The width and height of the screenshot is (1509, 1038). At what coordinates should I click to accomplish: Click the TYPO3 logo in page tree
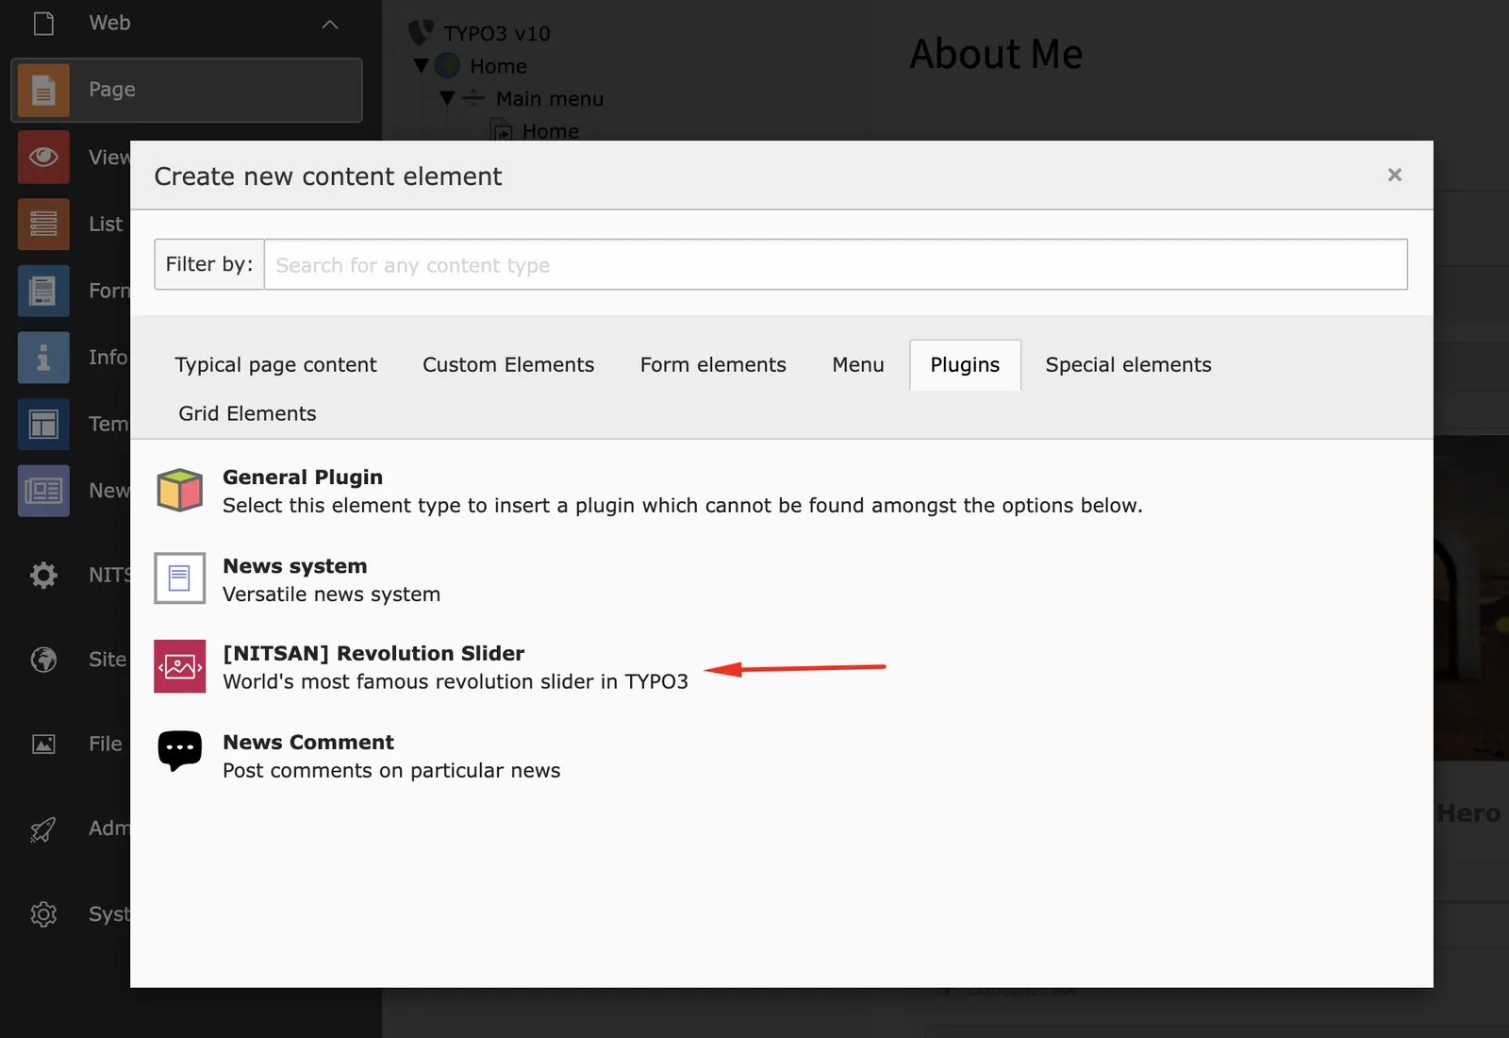coord(421,33)
